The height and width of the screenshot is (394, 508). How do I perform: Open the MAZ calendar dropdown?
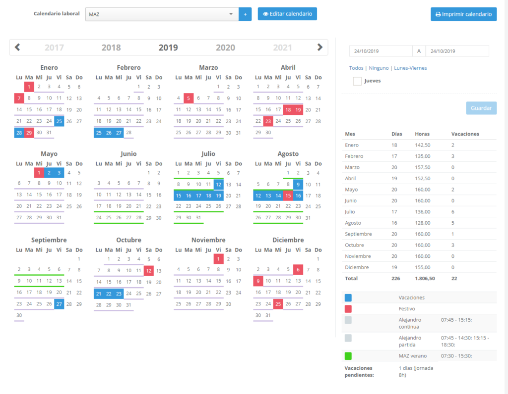[x=162, y=14]
